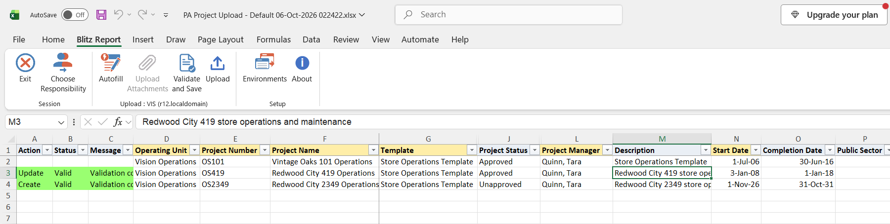The height and width of the screenshot is (224, 890).
Task: Select row 3 header
Action: coord(8,173)
